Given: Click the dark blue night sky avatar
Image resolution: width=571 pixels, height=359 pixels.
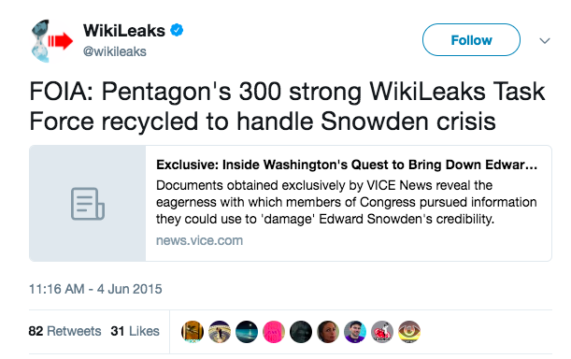Looking at the screenshot, I should click(x=247, y=332).
